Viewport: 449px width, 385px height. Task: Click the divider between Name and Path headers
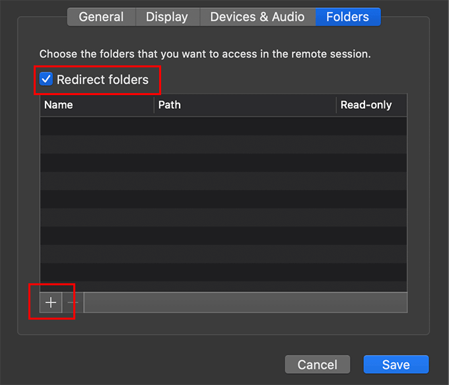point(154,105)
